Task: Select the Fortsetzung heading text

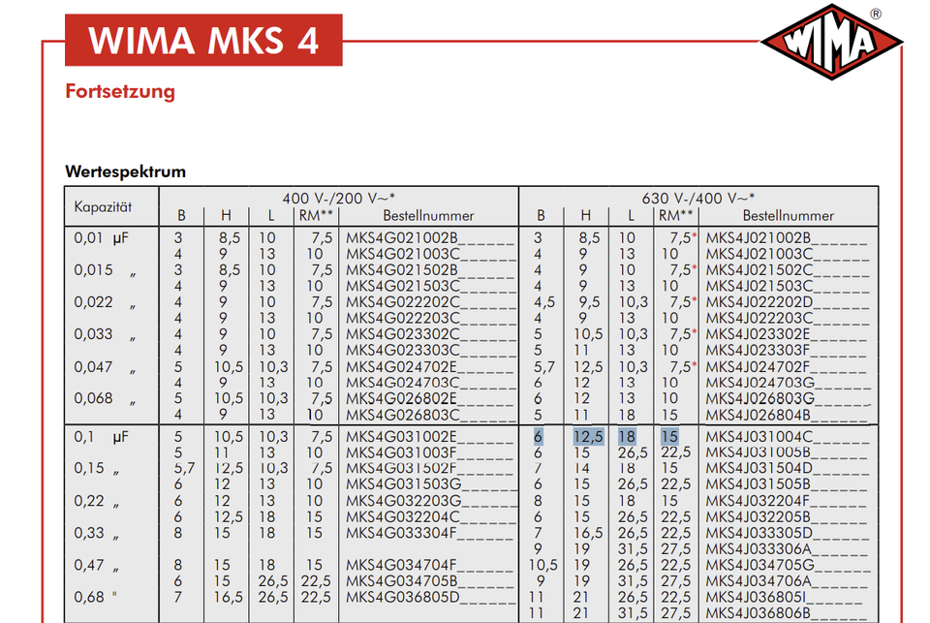Action: [x=120, y=92]
